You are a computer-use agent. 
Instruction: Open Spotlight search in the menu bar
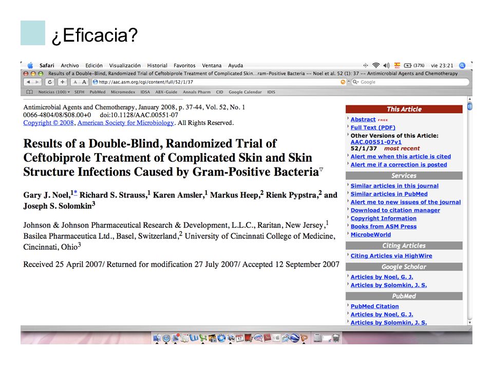pyautogui.click(x=462, y=65)
